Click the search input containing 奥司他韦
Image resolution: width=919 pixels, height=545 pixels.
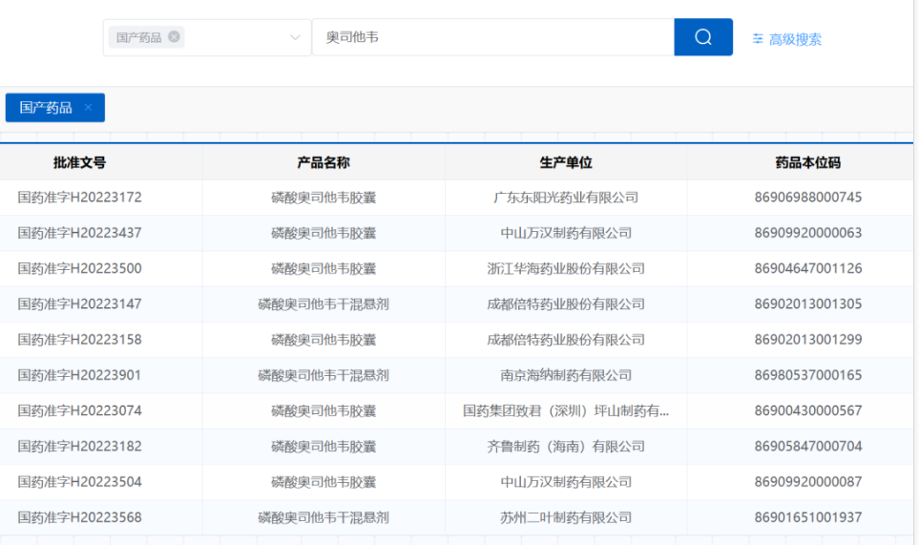click(491, 37)
